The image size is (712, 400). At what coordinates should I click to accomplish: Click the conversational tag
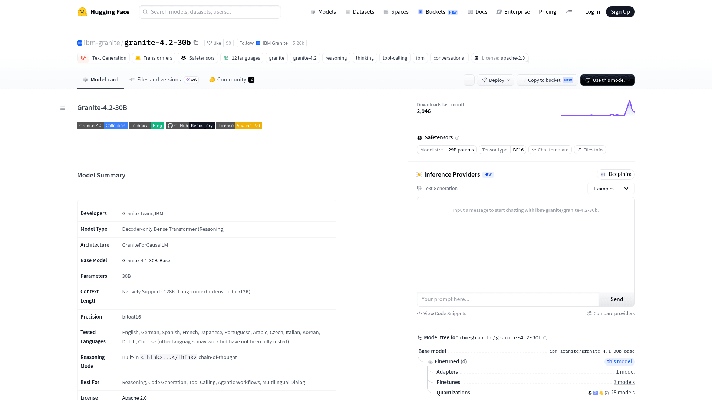(x=449, y=58)
